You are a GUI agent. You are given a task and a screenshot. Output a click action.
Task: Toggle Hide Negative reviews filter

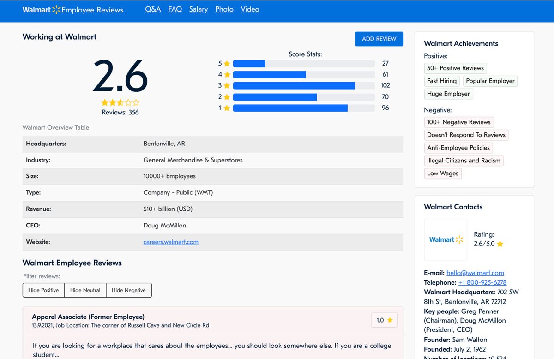coord(129,290)
